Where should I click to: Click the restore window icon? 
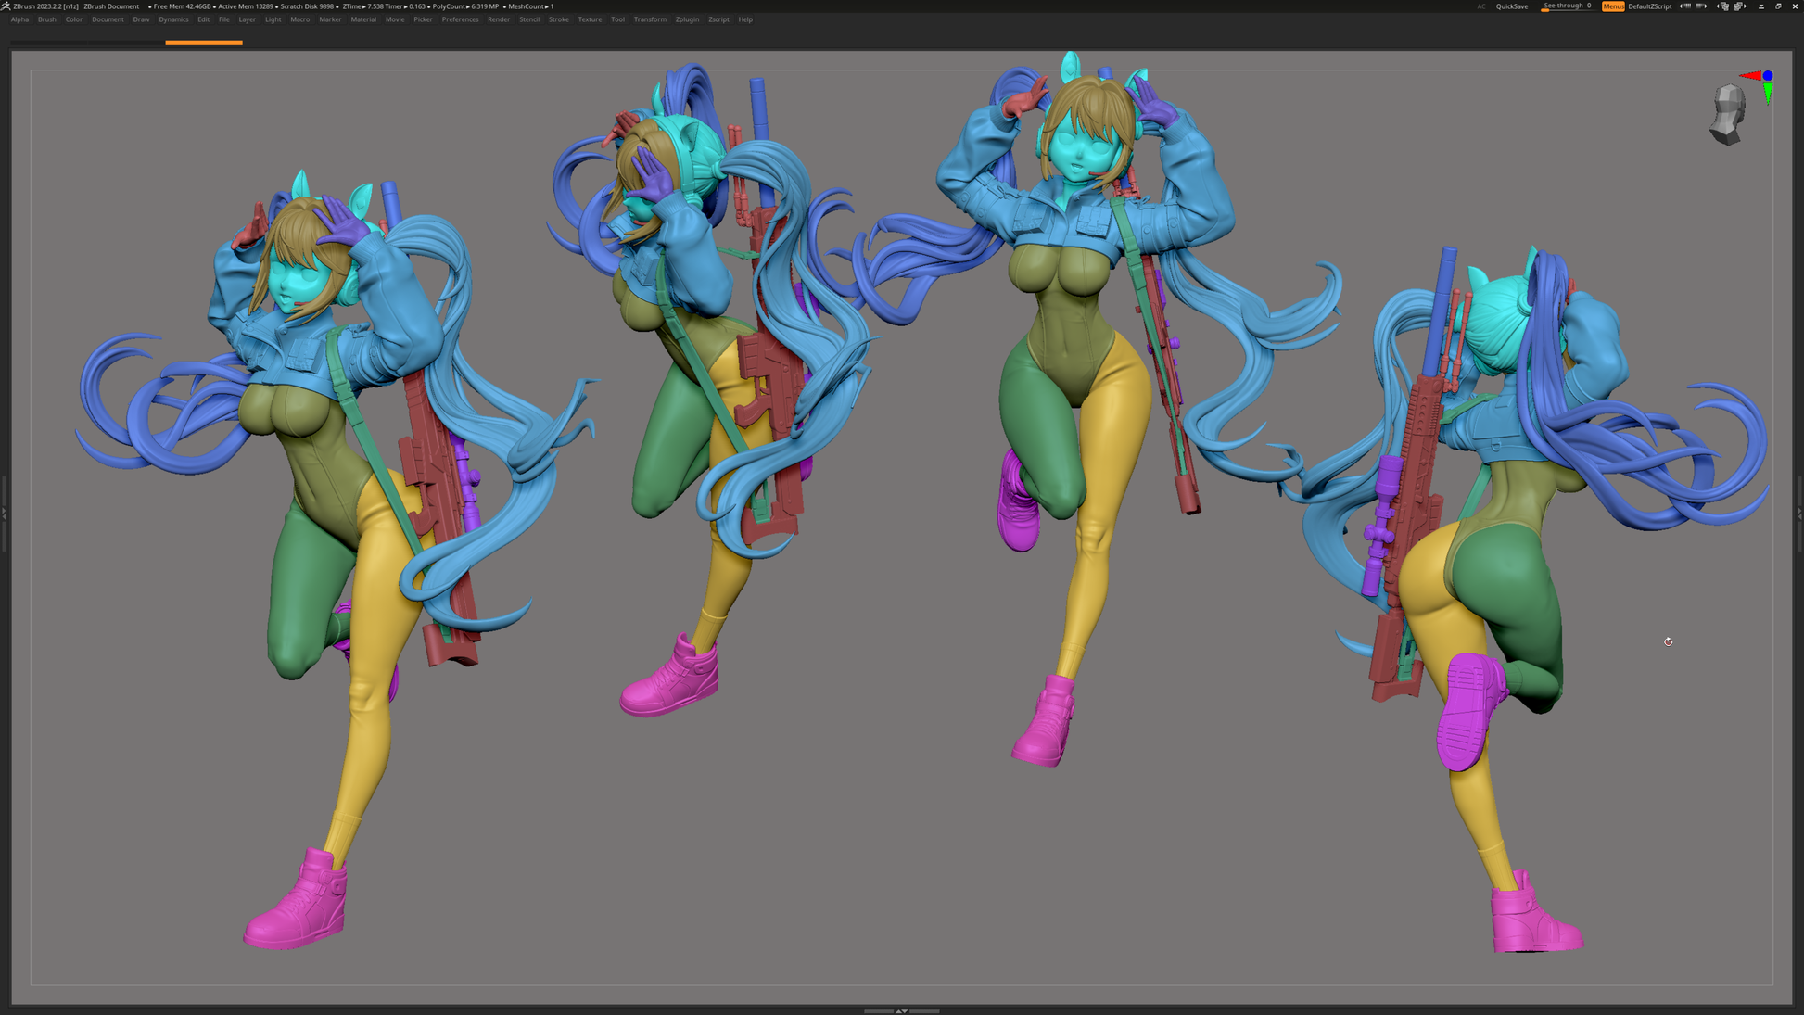[x=1778, y=6]
